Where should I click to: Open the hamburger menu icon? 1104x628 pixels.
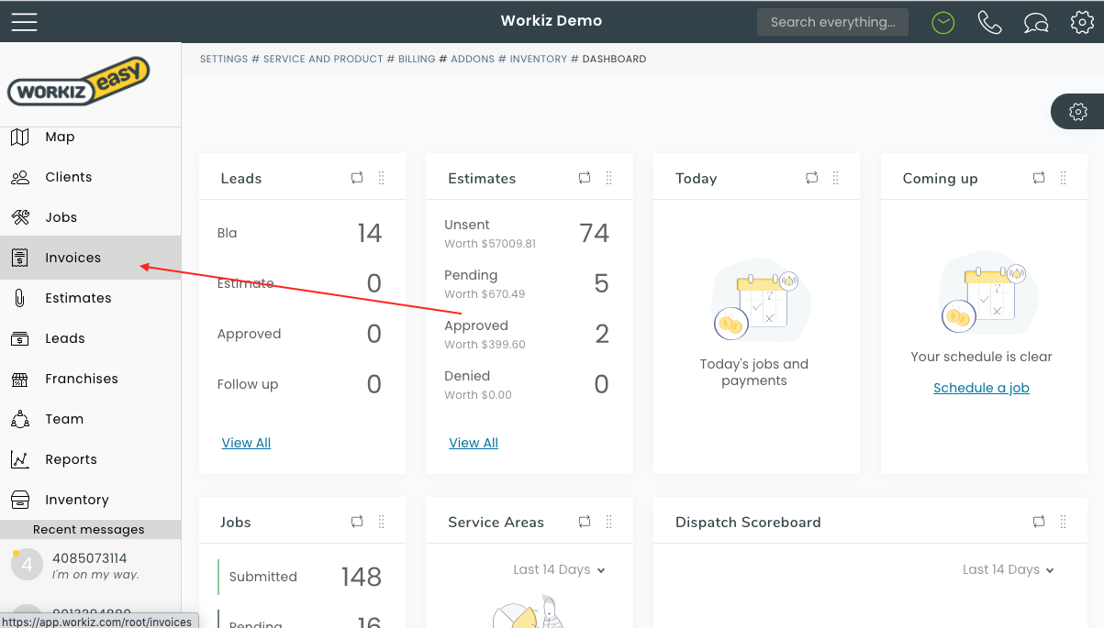25,22
